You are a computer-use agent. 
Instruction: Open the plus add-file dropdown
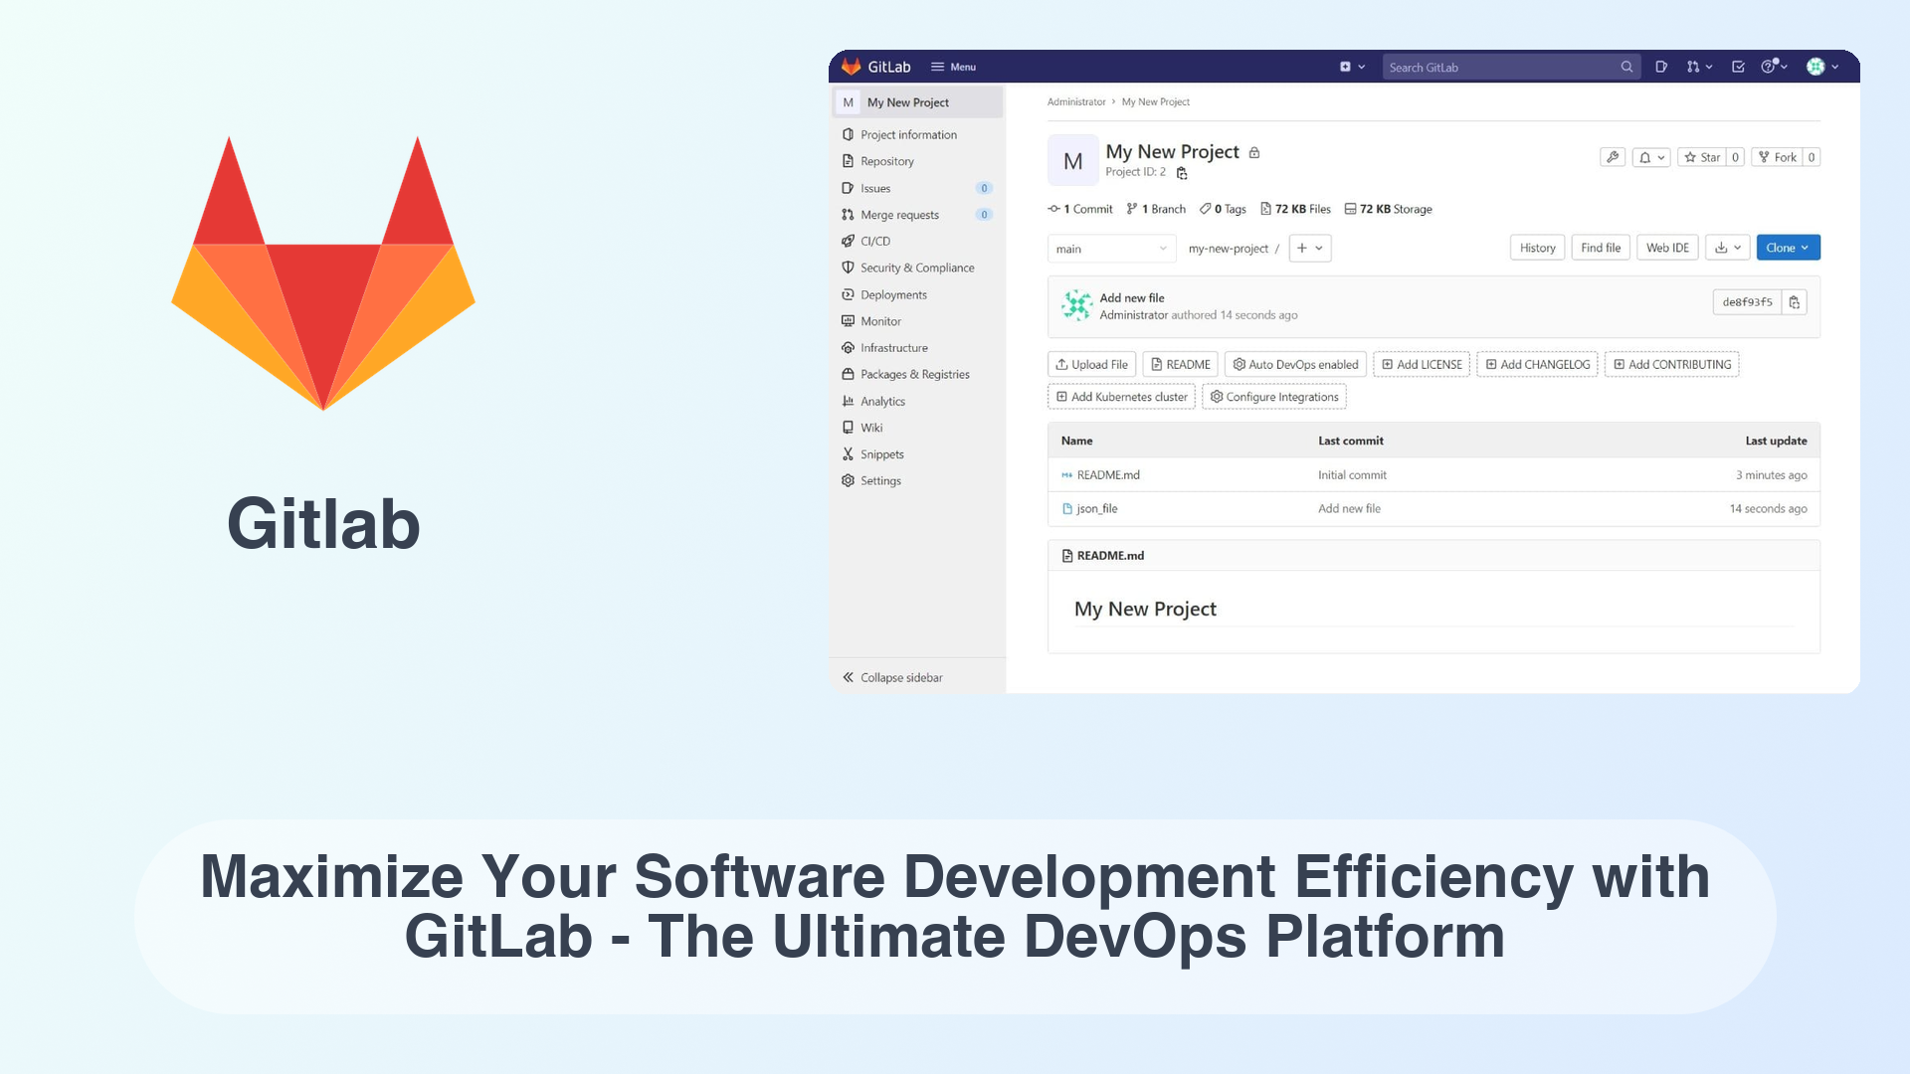1310,249
